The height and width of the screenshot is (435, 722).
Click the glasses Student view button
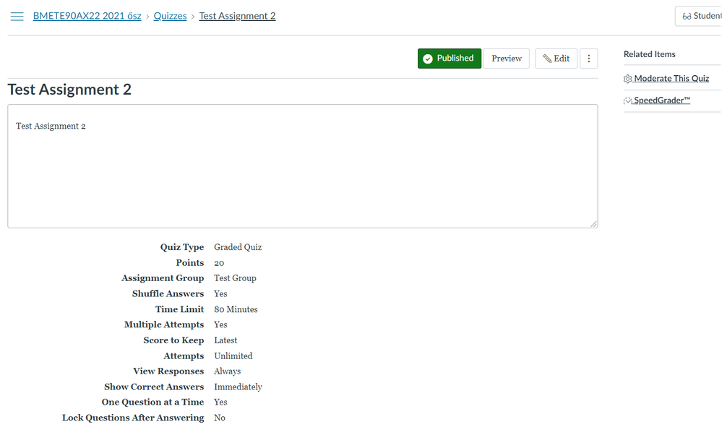(x=700, y=16)
